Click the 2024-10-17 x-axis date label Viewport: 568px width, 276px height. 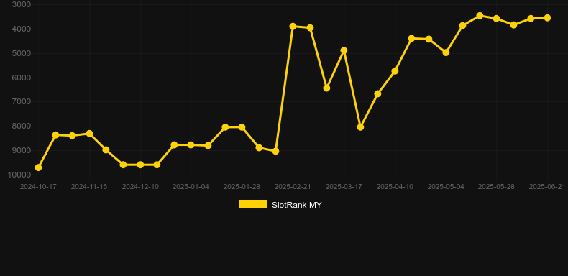coord(38,187)
